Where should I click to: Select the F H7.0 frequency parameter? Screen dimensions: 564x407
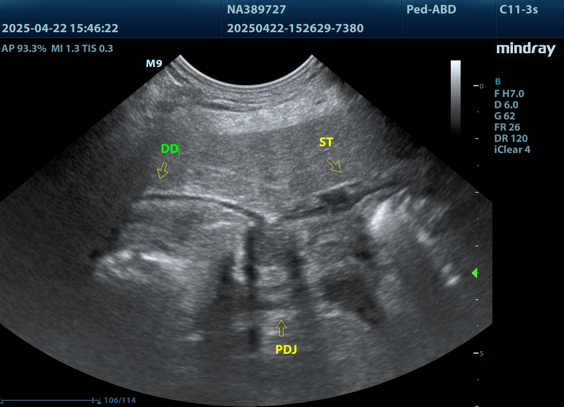coord(509,93)
